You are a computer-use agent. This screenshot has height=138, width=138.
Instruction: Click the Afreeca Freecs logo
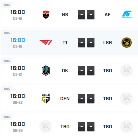127,15
